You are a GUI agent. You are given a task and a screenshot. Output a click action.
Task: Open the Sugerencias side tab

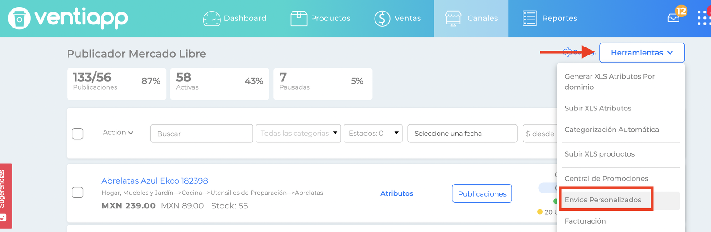pyautogui.click(x=6, y=196)
